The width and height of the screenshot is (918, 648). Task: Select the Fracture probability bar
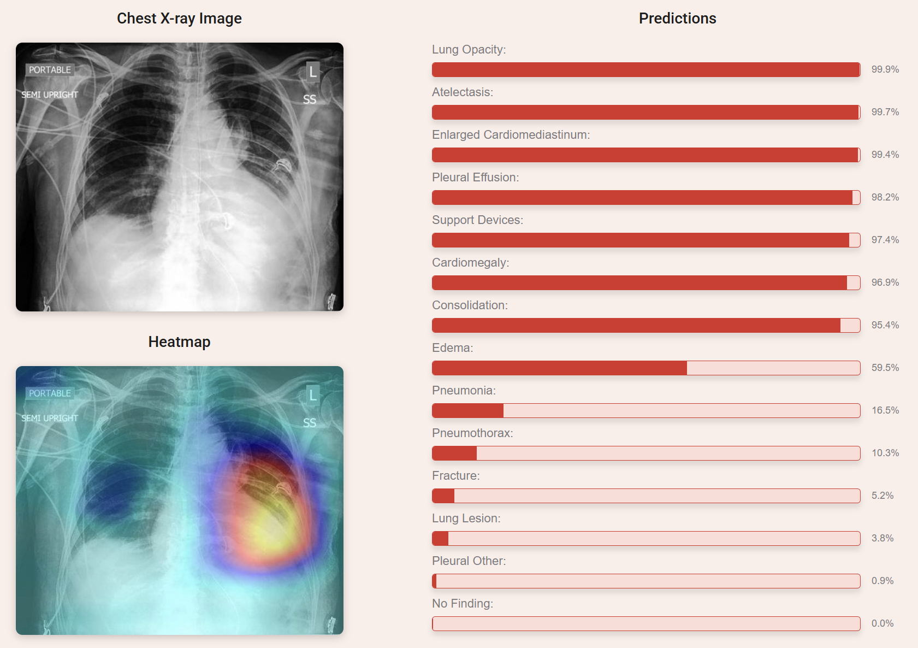[x=646, y=496]
